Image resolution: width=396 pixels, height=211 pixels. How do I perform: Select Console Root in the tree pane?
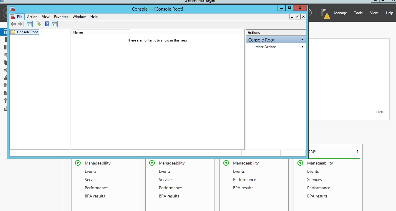27,32
